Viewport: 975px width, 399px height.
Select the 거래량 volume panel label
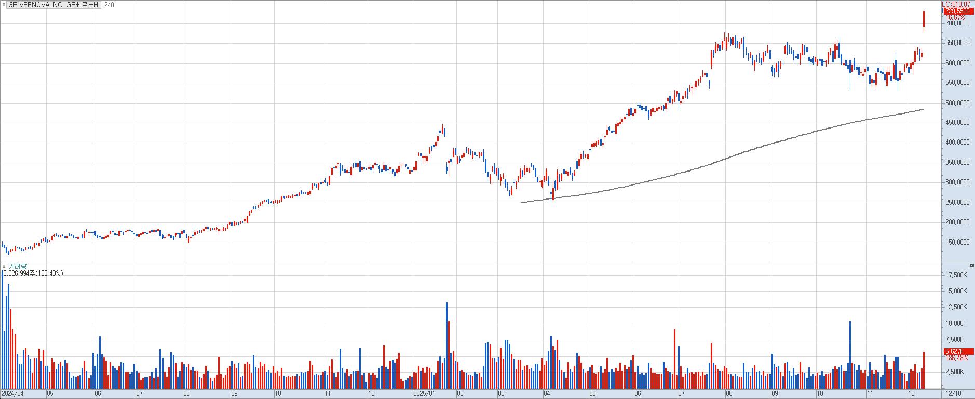[17, 266]
